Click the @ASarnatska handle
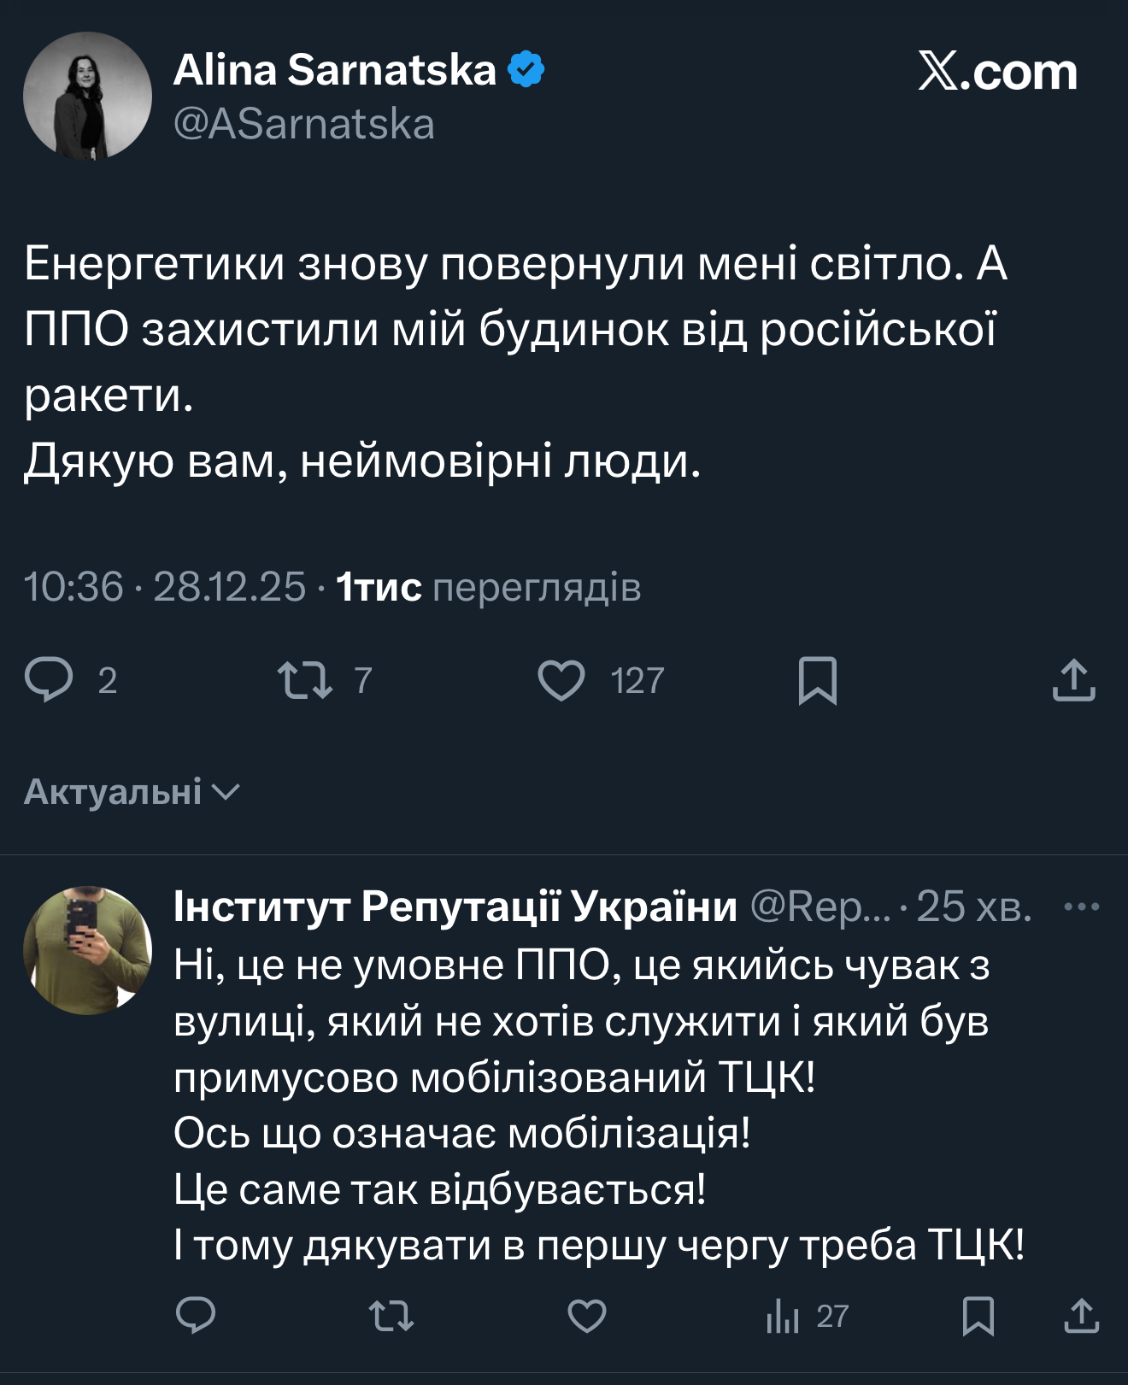Screen dimensions: 1128x1385 point(303,125)
